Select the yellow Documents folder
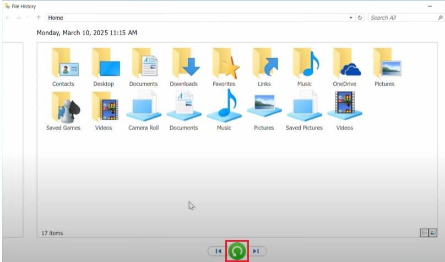The width and height of the screenshot is (445, 262). [x=143, y=68]
